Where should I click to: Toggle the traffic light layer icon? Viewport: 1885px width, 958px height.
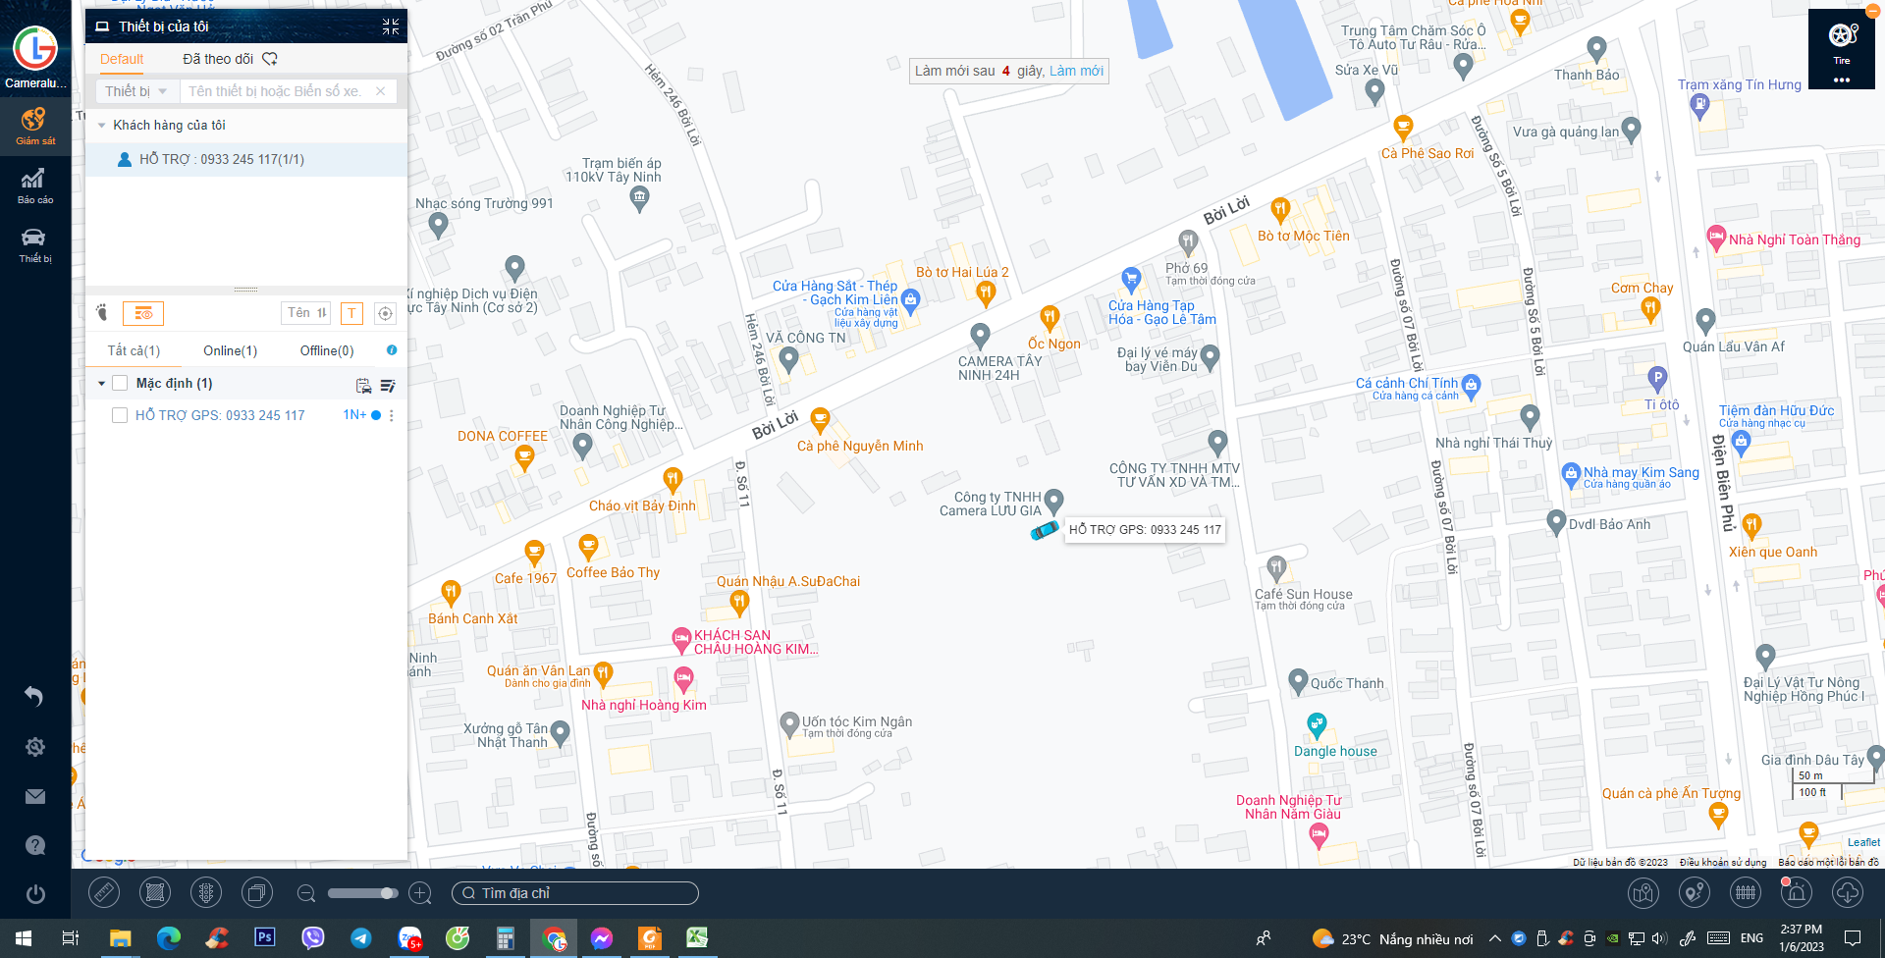[x=206, y=893]
